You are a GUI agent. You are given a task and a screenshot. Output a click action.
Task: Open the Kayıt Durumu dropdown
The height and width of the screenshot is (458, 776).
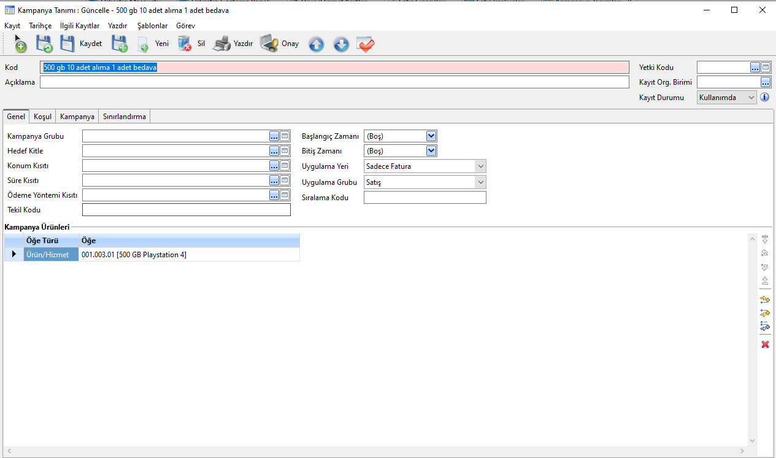[x=751, y=97]
